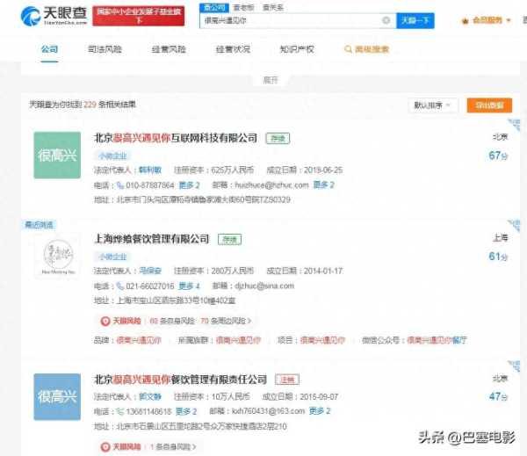
Task: Expand 更多 2 next to 010-87887864
Action: 189,185
